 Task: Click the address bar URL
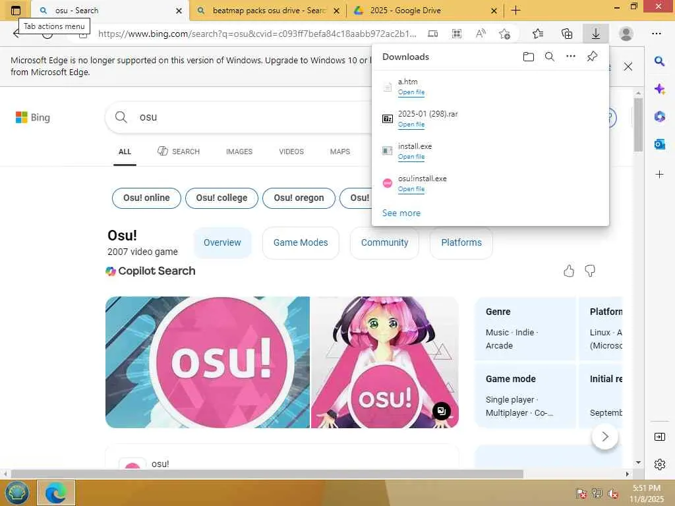coord(257,34)
